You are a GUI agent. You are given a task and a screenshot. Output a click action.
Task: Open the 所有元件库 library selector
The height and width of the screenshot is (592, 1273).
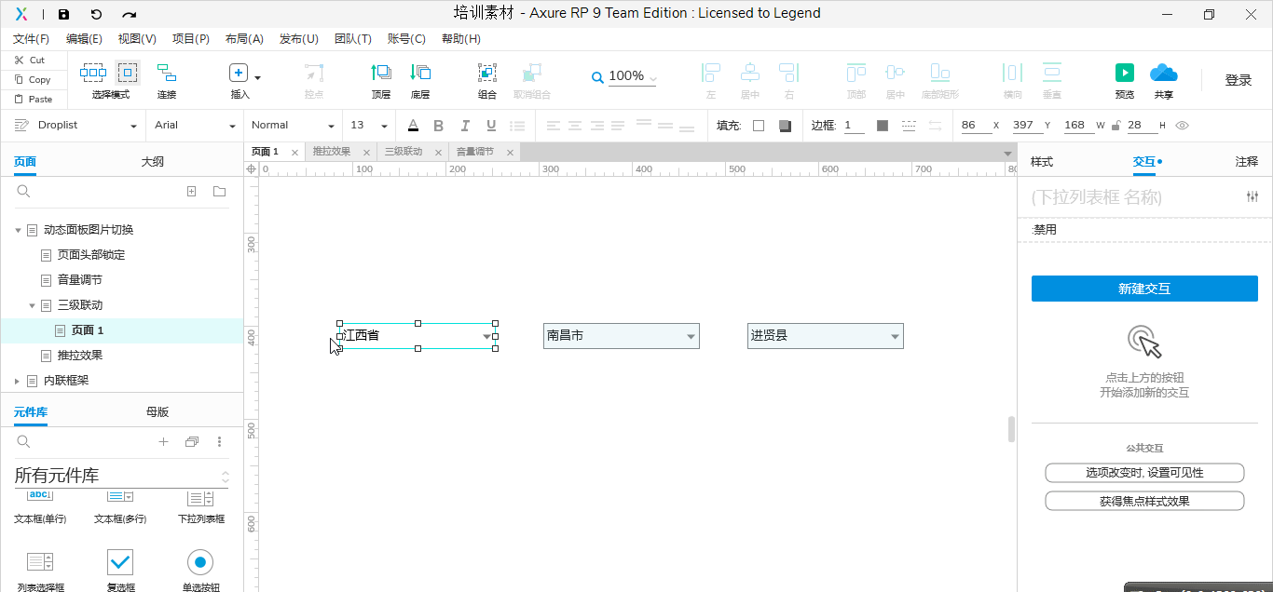(x=121, y=476)
